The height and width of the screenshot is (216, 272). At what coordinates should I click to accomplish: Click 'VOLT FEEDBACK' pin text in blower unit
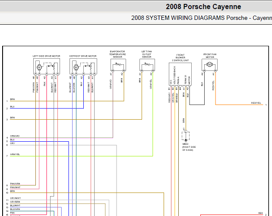click(174, 75)
